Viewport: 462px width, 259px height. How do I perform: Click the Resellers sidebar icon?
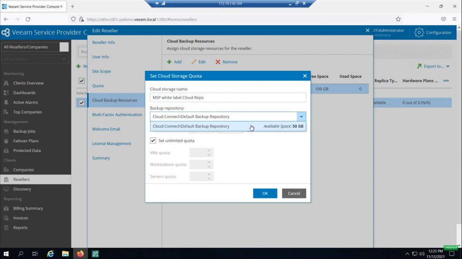tap(6, 180)
